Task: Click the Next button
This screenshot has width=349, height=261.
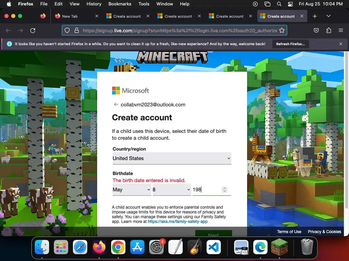Action: click(x=213, y=233)
